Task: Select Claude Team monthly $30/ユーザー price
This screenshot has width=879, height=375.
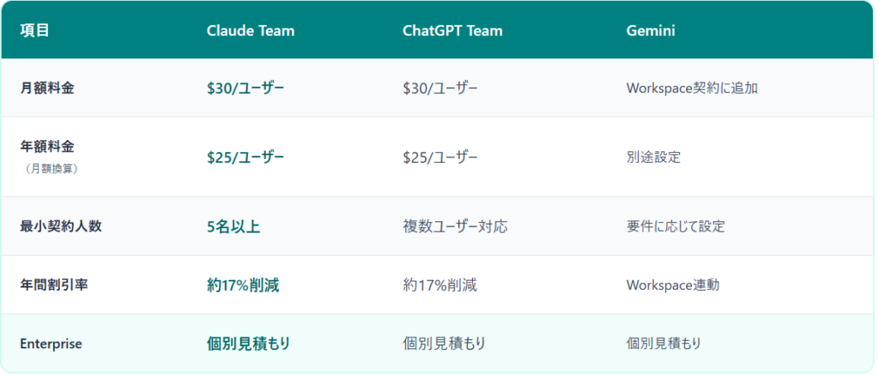Action: coord(246,88)
